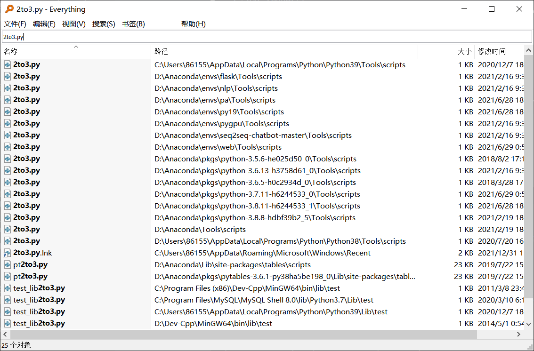Click the horizontal scrollbar thumb
The height and width of the screenshot is (351, 534).
243,335
